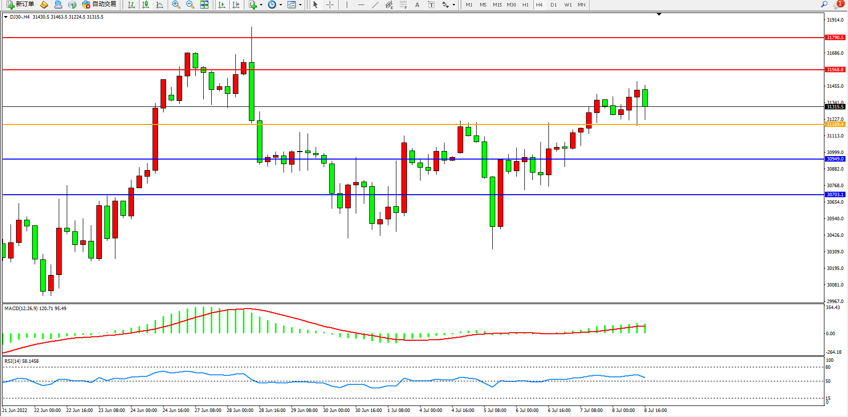Screen dimensions: 848x417
Task: Select the line chart display icon
Action: pos(160,5)
